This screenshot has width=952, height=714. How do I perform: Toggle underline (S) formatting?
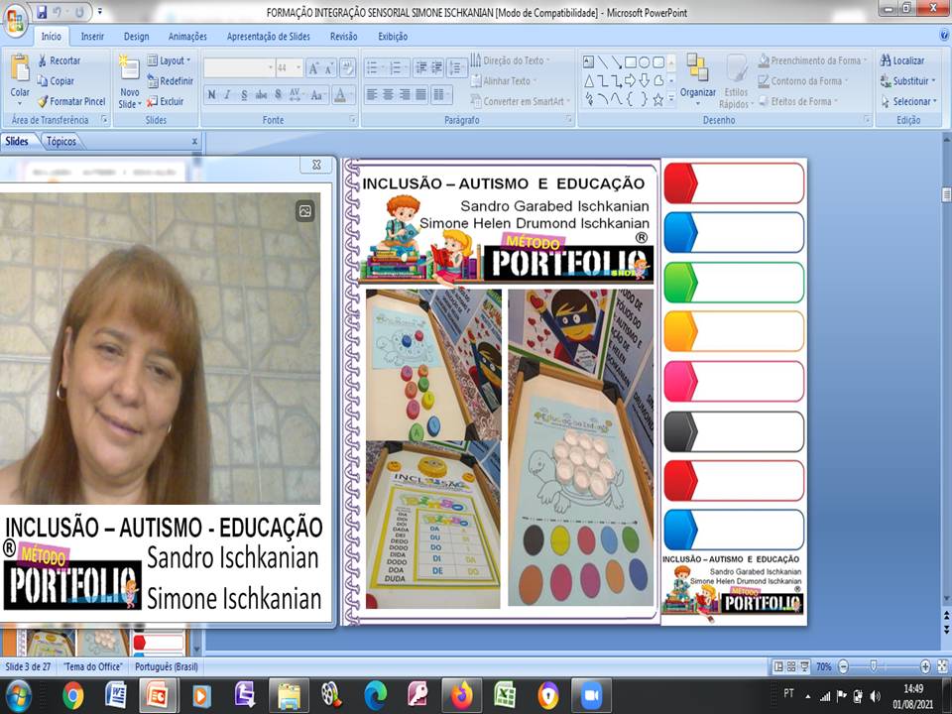(244, 95)
